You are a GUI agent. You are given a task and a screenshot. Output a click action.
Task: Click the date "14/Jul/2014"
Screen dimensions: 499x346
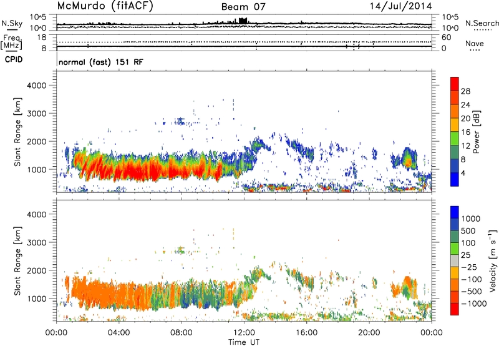point(400,6)
